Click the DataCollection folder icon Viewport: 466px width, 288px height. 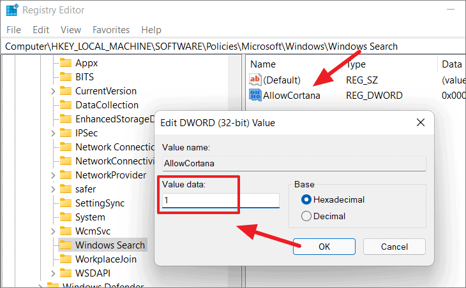pyautogui.click(x=66, y=105)
